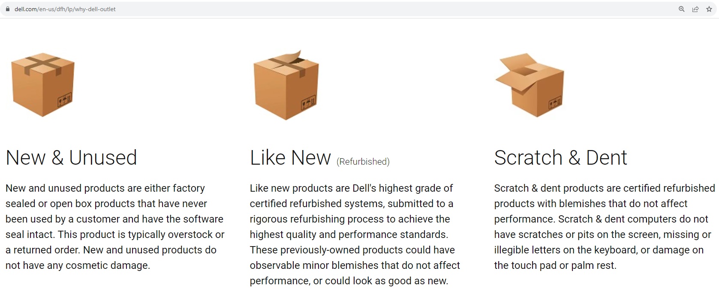Bookmark this page with the star icon

pyautogui.click(x=709, y=9)
